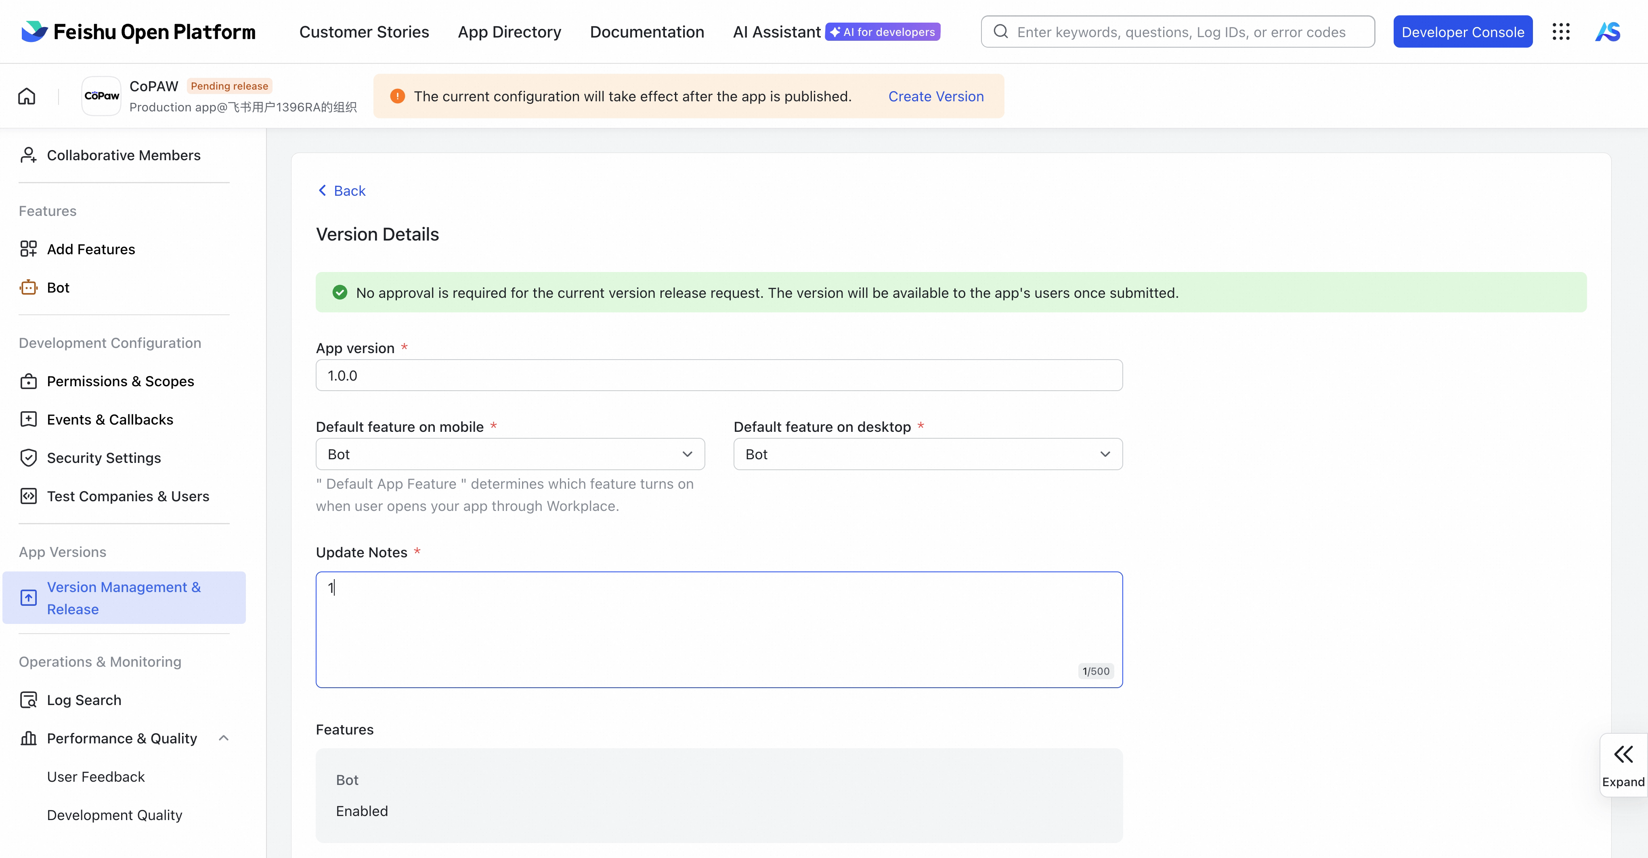Click the Developer Console button

tap(1462, 32)
